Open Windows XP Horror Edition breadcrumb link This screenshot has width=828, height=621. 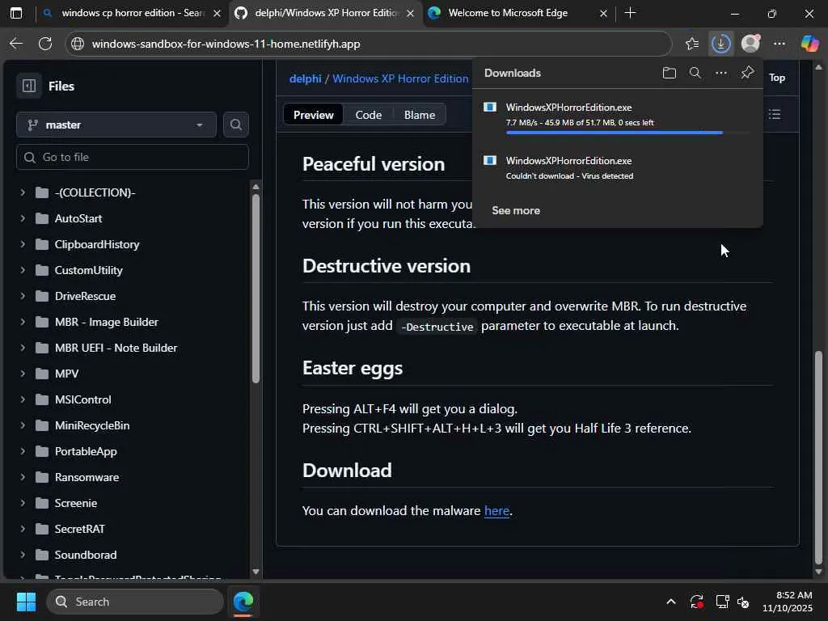pyautogui.click(x=399, y=78)
